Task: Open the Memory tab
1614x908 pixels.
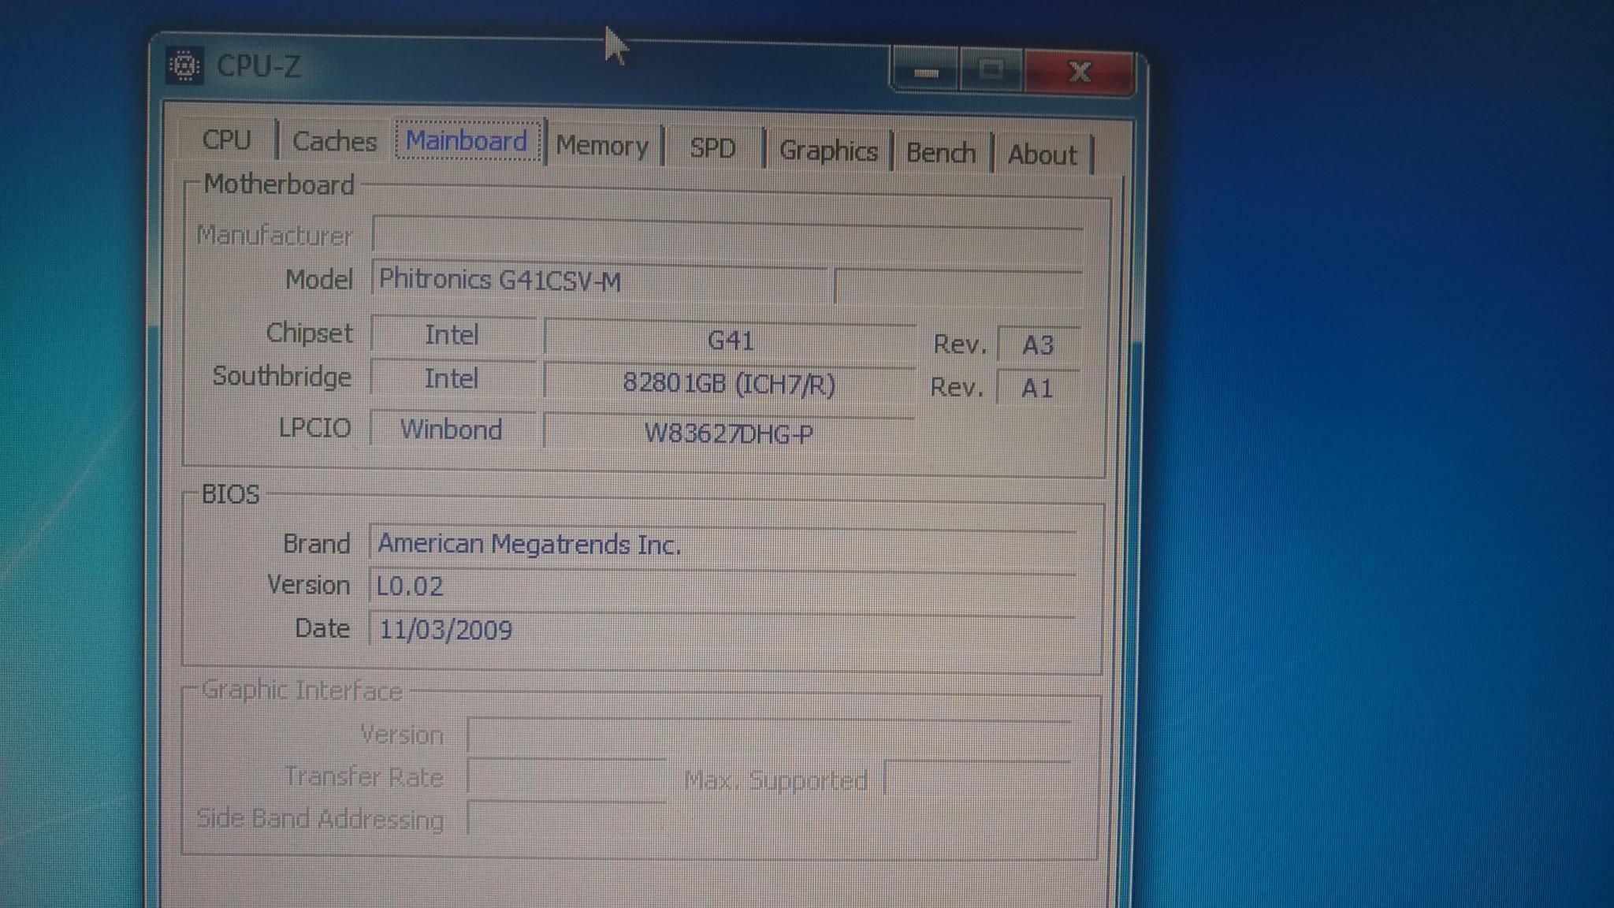Action: (602, 146)
